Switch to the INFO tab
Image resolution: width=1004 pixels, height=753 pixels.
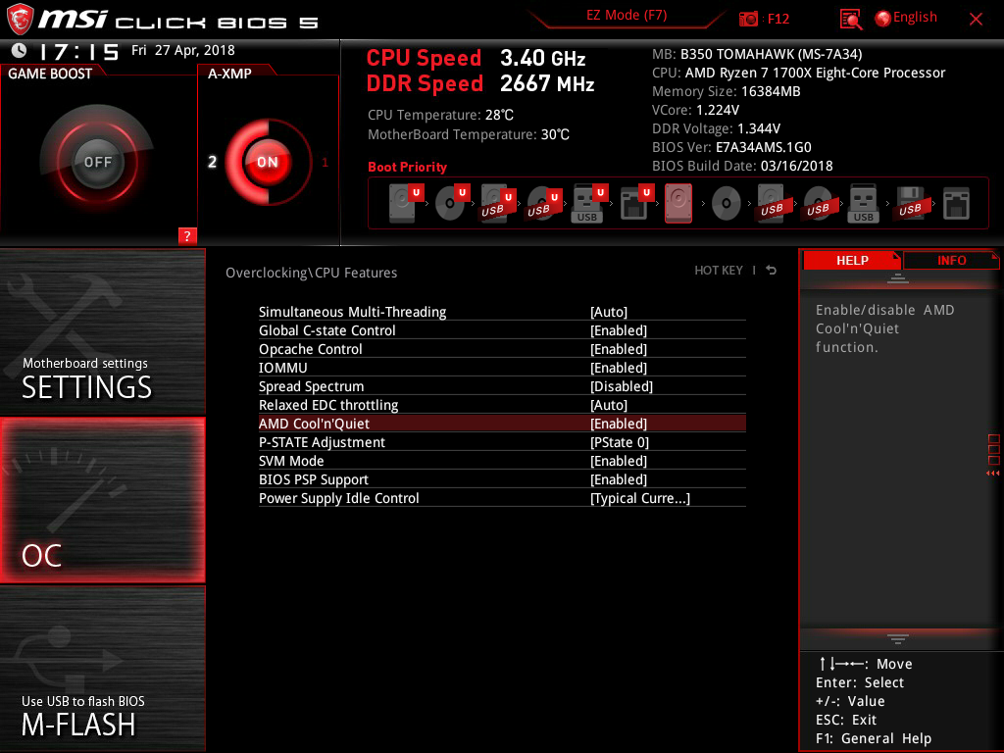(x=951, y=261)
